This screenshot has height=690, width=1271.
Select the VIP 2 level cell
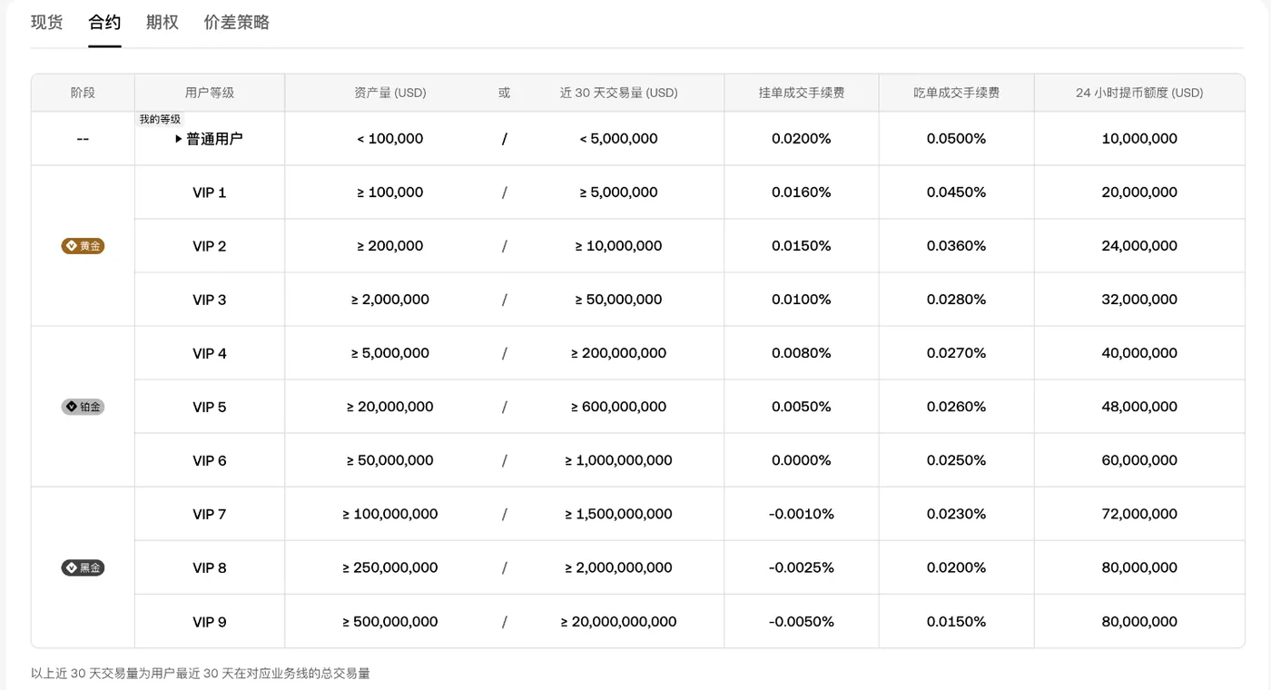(210, 246)
